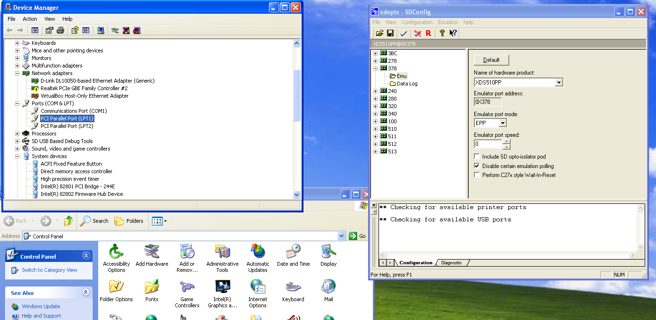656x320 pixels.
Task: Click the Print icon in Device Manager toolbar
Action: 60,30
